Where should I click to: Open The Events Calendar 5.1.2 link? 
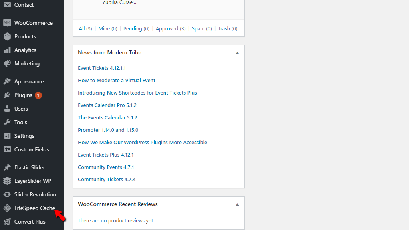107,118
